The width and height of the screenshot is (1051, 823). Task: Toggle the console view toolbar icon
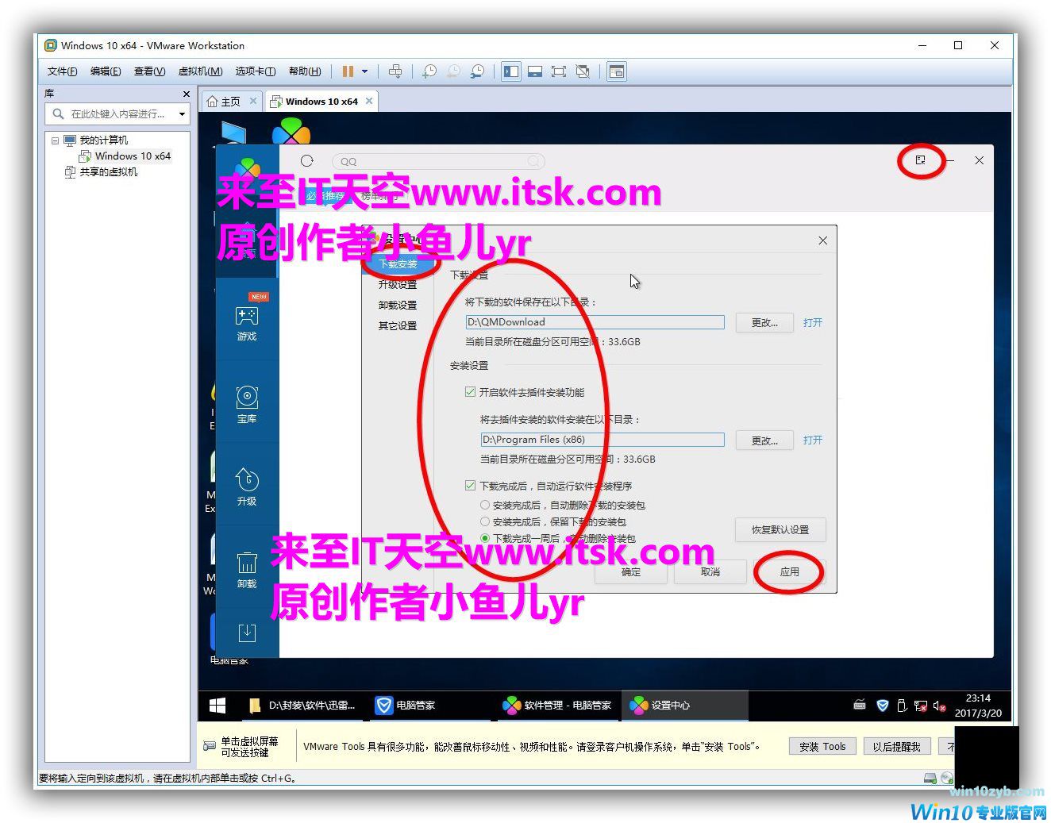point(617,71)
